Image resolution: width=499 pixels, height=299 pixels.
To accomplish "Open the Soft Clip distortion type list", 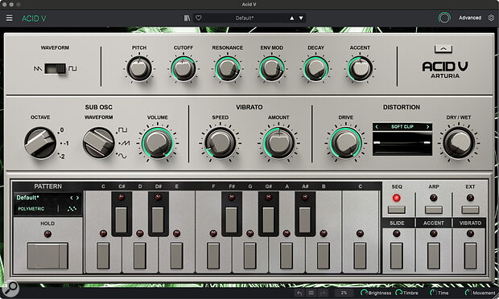I will coord(402,127).
